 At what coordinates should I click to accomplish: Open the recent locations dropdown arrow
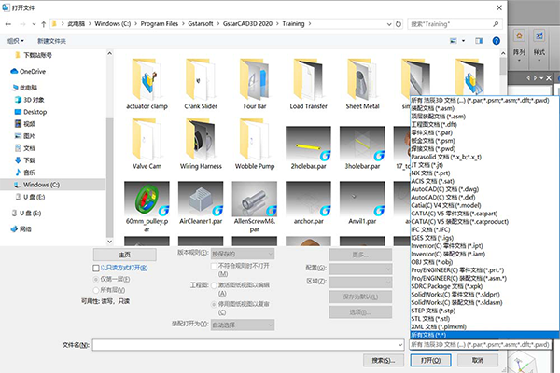34,24
